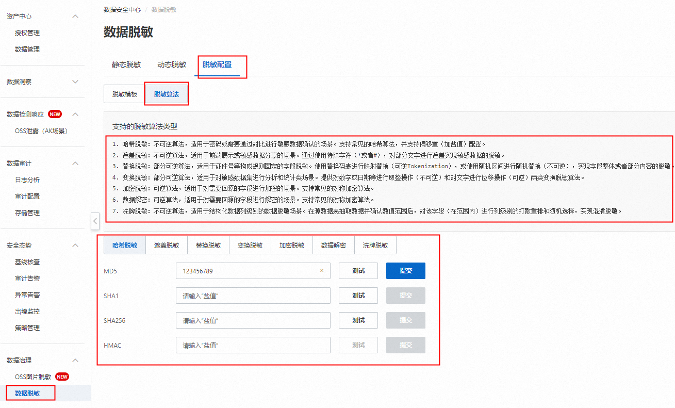The width and height of the screenshot is (675, 408).
Task: Click the SHA1 salt input field
Action: click(x=253, y=296)
